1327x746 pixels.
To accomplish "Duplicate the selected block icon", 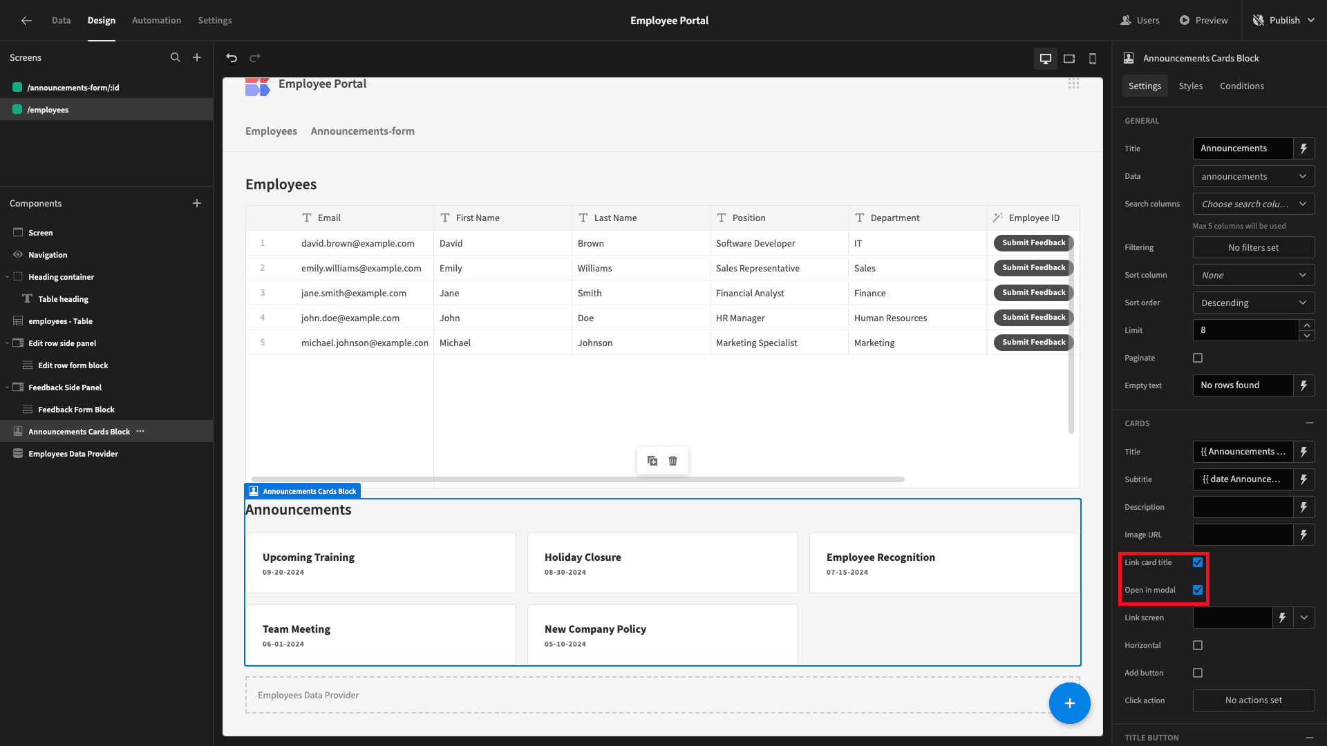I will click(652, 461).
